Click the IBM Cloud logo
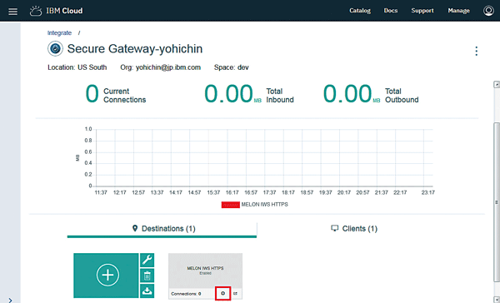The height and width of the screenshot is (303, 500). point(56,11)
